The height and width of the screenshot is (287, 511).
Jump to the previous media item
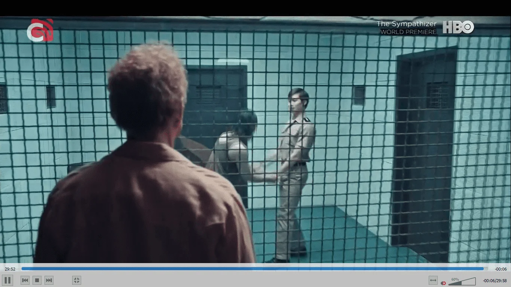point(25,280)
